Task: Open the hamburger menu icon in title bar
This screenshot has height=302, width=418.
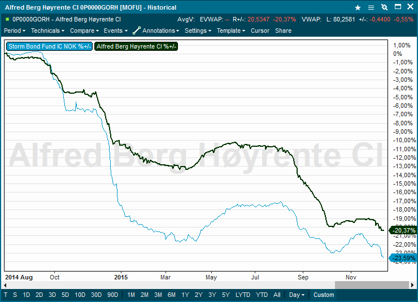Action: tap(371, 7)
